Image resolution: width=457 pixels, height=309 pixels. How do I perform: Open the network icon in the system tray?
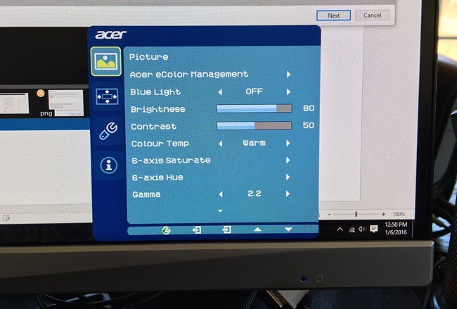[352, 229]
